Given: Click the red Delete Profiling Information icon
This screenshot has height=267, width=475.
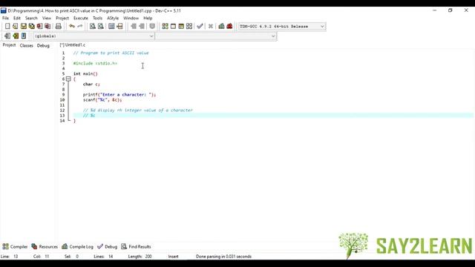Looking at the screenshot, I should [229, 27].
